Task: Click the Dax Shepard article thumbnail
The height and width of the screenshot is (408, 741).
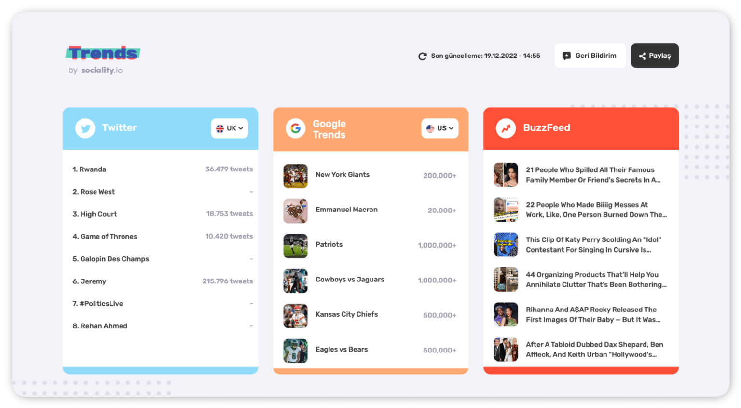Action: coord(506,350)
